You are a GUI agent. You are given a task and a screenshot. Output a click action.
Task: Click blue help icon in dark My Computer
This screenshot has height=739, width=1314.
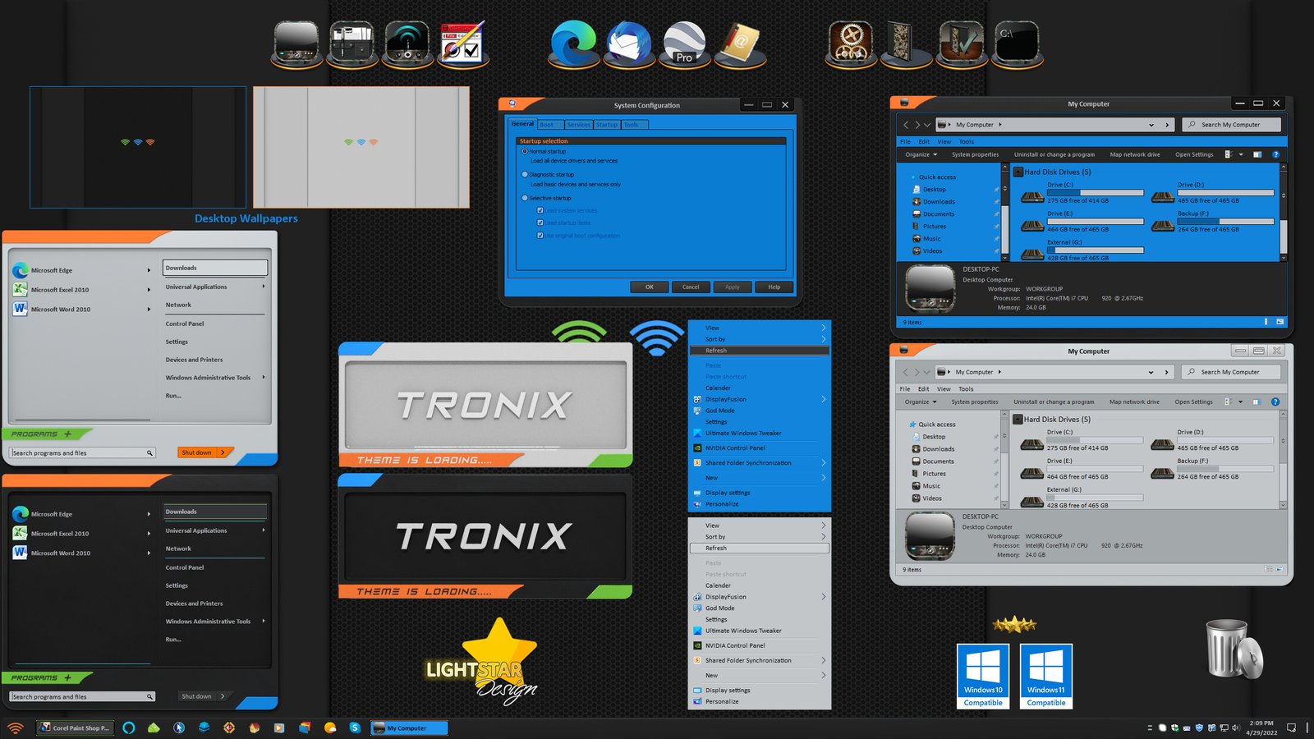point(1275,154)
